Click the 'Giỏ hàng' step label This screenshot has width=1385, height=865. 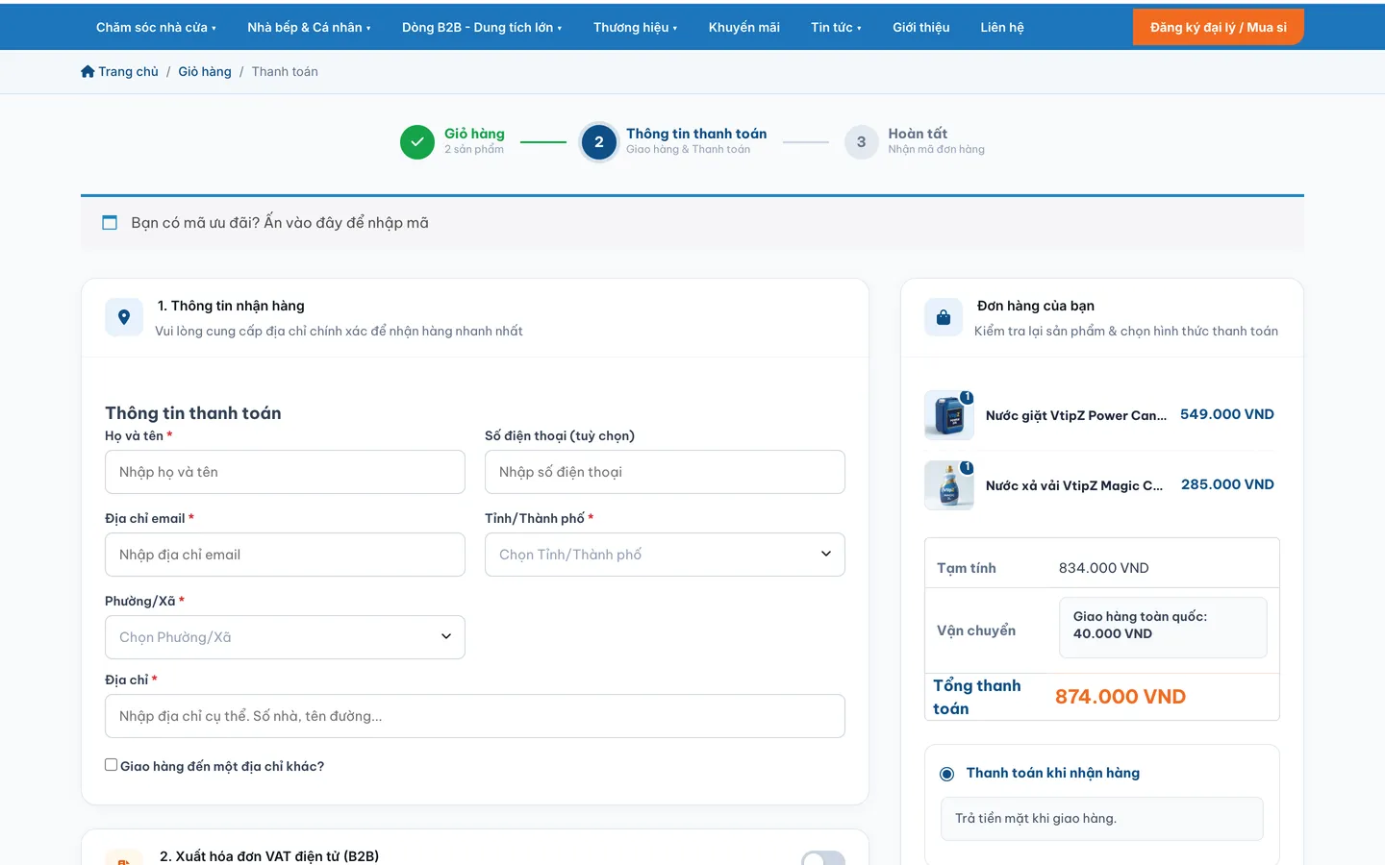[474, 134]
